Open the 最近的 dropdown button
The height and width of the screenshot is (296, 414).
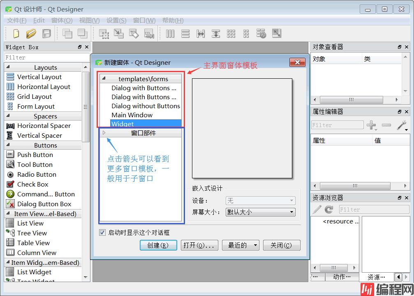[x=241, y=245]
